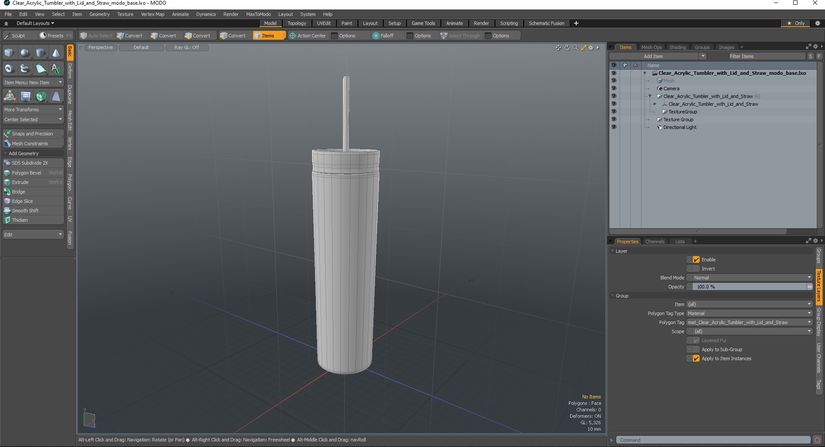Click SDS Subdivide 2X button
The image size is (825, 447).
tap(33, 163)
